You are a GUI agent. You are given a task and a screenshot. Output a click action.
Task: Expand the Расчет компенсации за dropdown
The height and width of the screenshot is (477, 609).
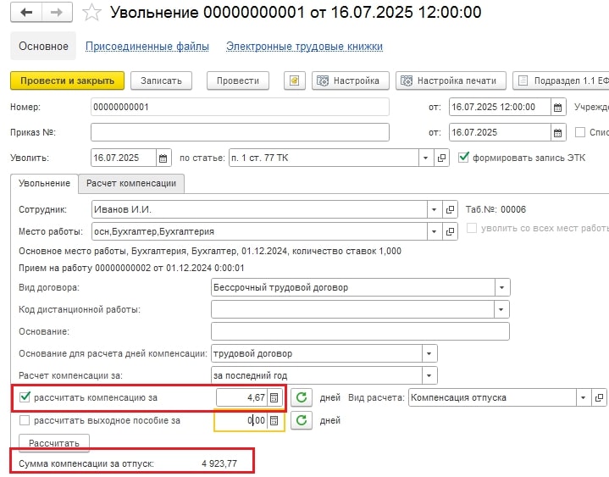click(x=429, y=376)
